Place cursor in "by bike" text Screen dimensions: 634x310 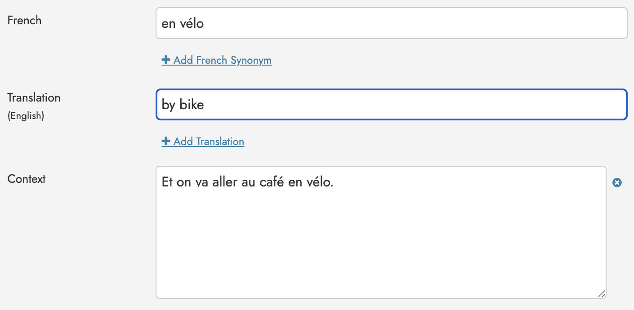coord(183,105)
